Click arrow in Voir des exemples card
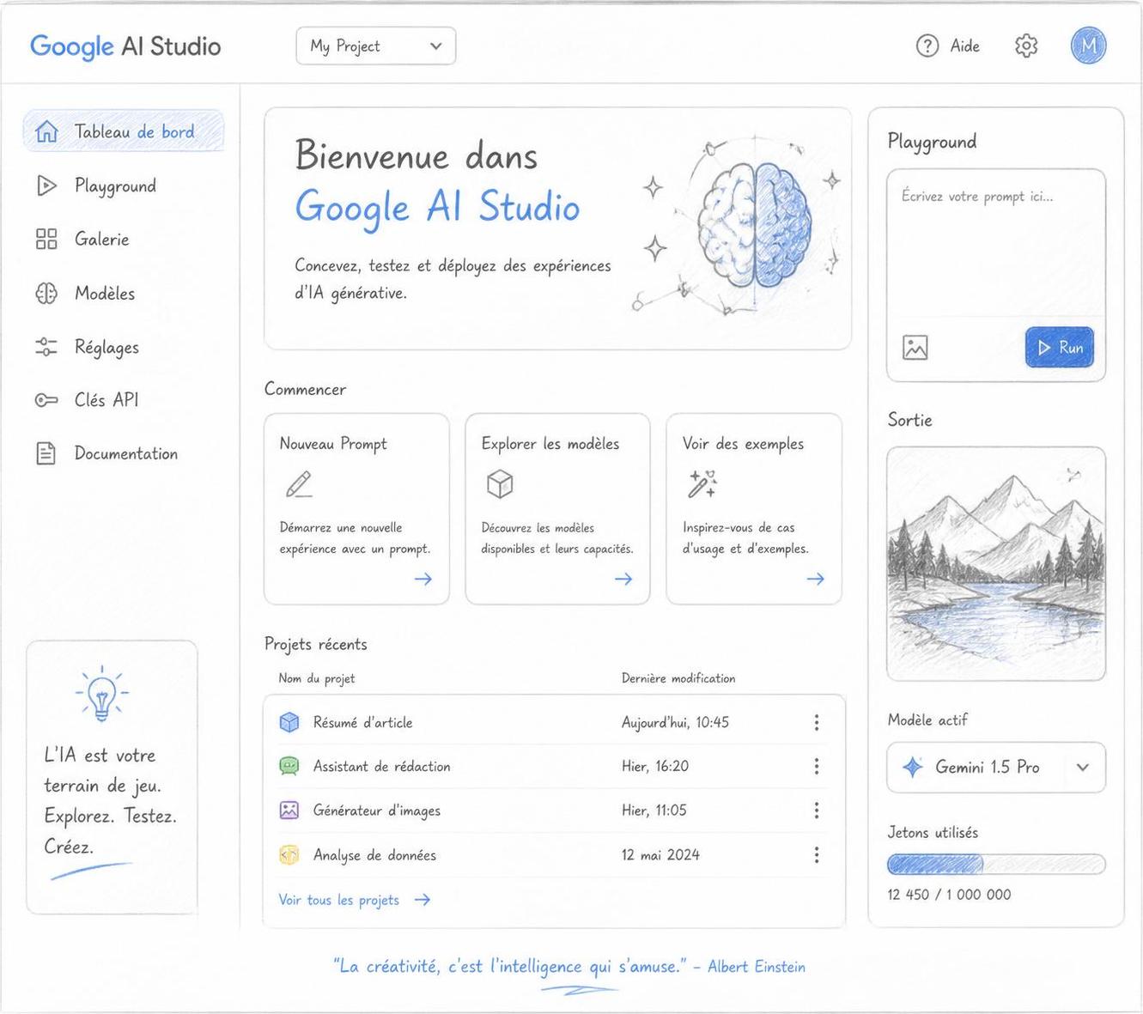 pos(815,579)
